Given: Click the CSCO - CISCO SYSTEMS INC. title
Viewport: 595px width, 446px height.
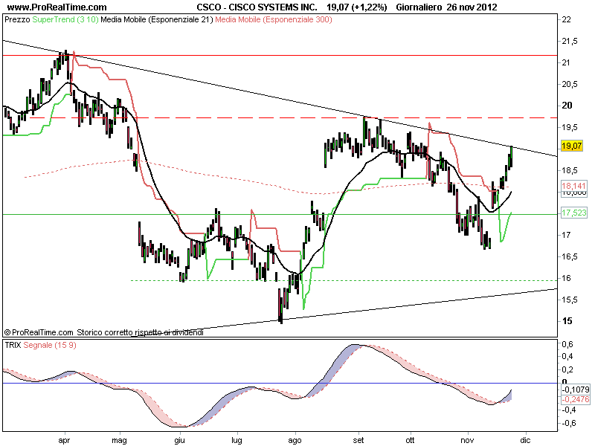Looking at the screenshot, I should pyautogui.click(x=257, y=7).
